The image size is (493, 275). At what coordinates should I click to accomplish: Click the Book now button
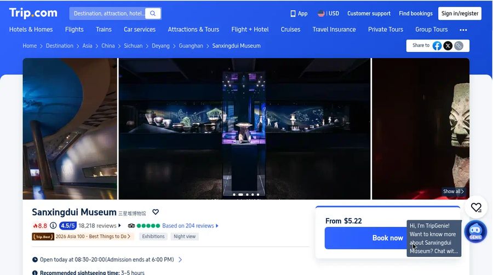coord(387,238)
